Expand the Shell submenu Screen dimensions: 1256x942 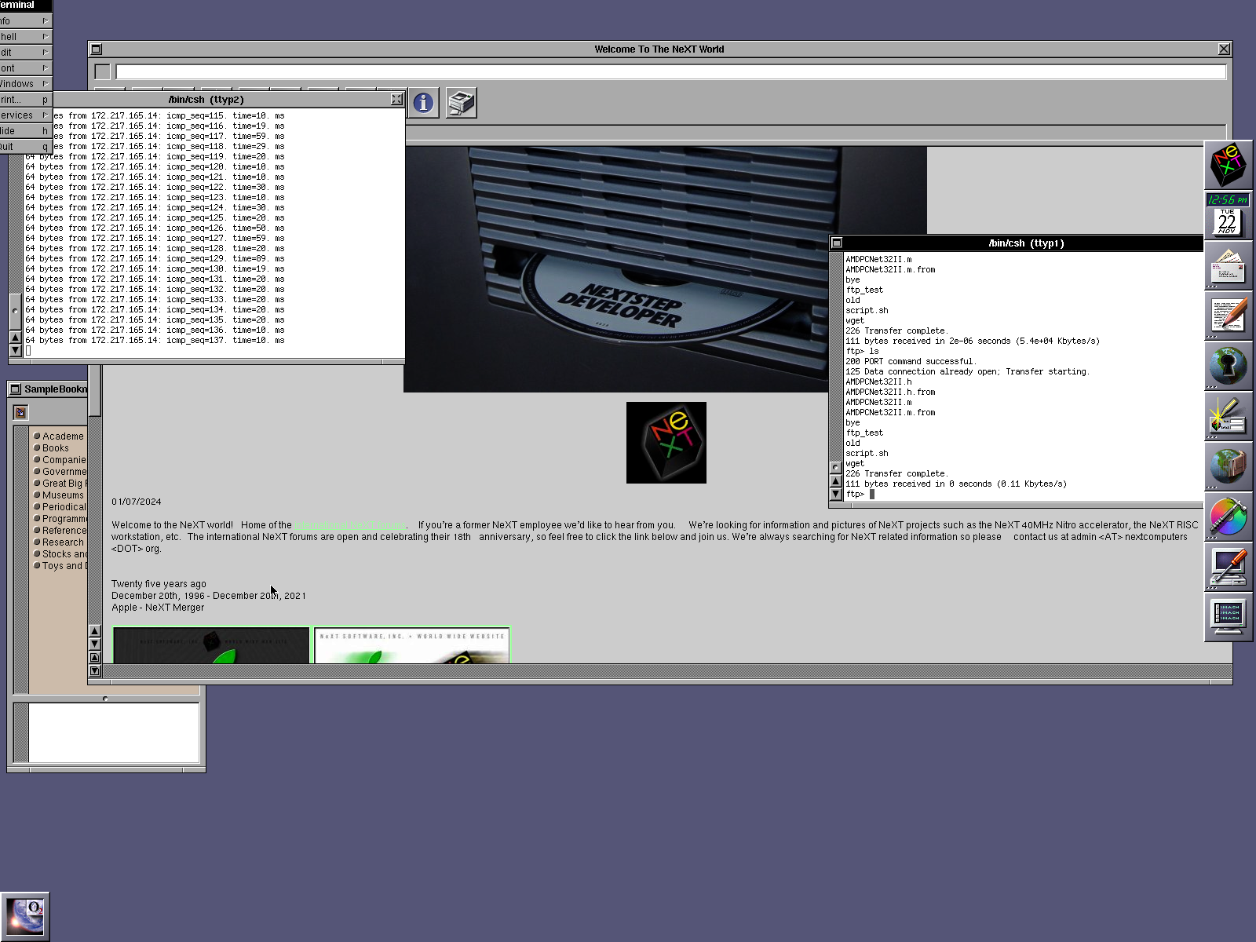(x=25, y=37)
